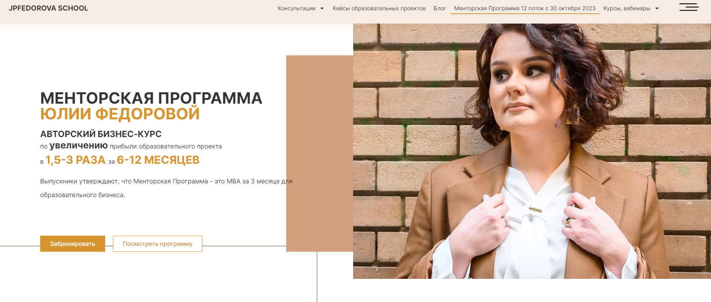This screenshot has width=711, height=302.
Task: Click the JPFEDOROVA SCHOOL logo
Action: (48, 8)
